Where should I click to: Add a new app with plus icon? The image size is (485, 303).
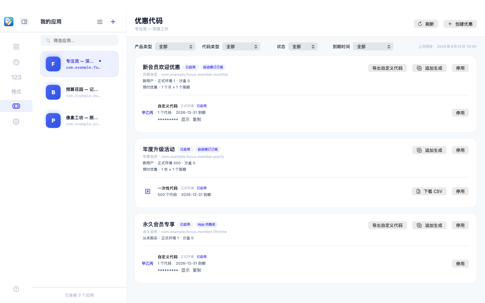tap(113, 22)
